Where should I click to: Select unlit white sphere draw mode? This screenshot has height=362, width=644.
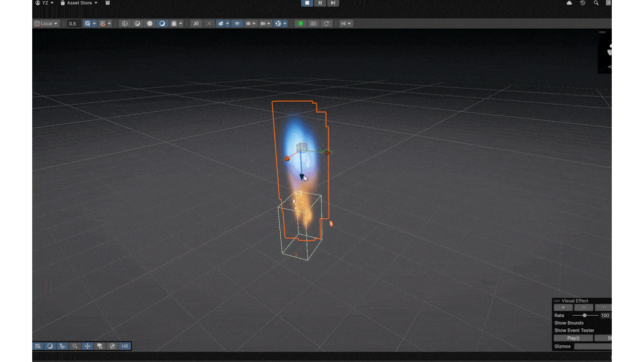[x=149, y=24]
